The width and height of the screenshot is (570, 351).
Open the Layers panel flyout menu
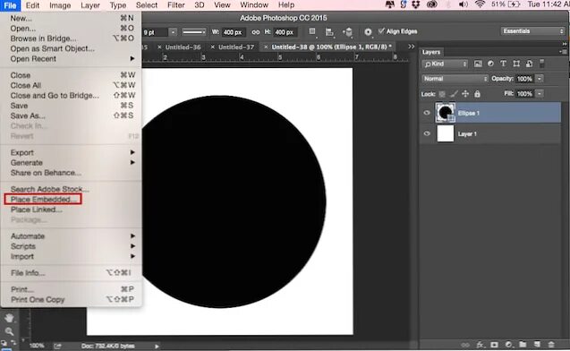pyautogui.click(x=564, y=52)
